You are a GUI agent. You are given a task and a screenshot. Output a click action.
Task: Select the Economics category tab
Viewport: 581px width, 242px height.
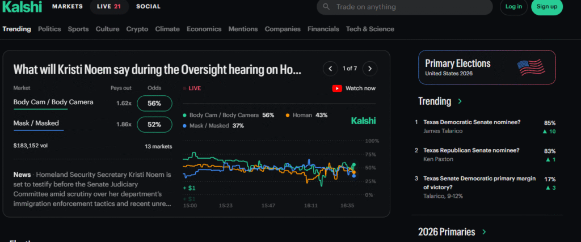(204, 29)
